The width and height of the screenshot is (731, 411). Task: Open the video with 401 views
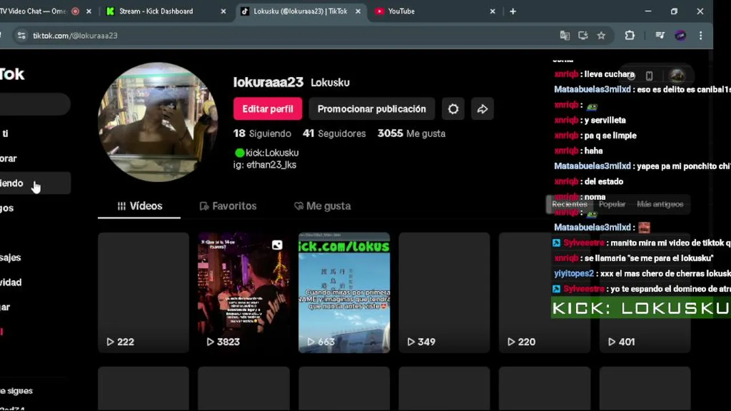645,292
